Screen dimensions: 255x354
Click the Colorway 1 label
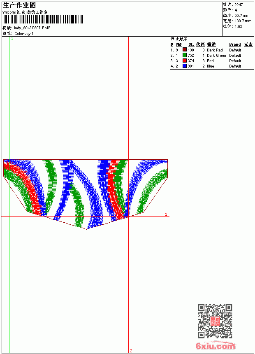[24, 34]
